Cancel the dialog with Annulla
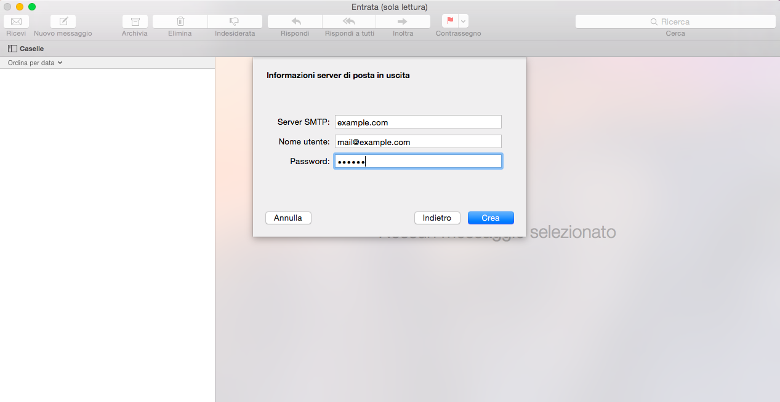 tap(288, 218)
